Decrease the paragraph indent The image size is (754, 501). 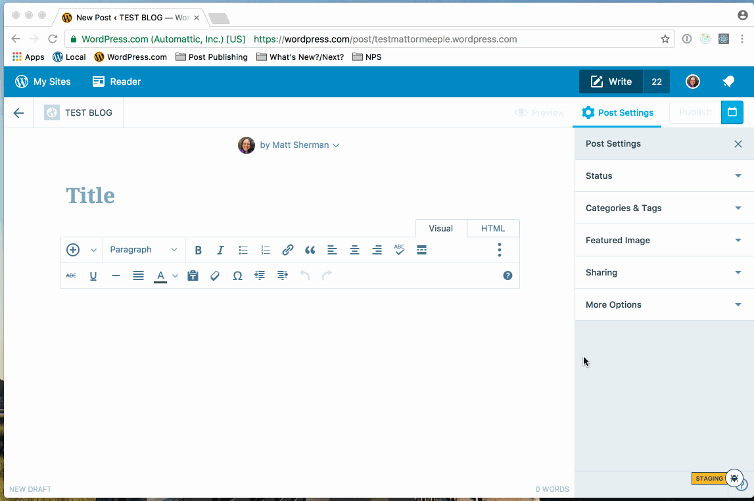point(260,275)
